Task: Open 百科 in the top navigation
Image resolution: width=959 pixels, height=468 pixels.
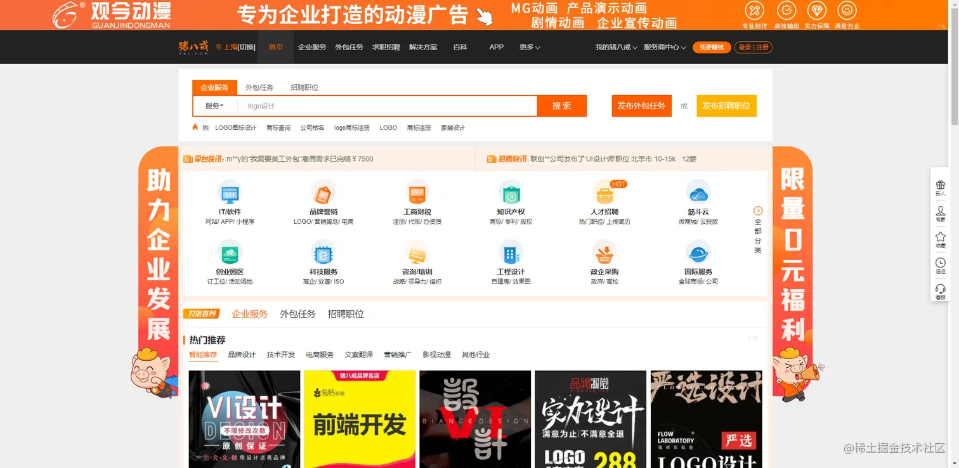Action: point(460,48)
